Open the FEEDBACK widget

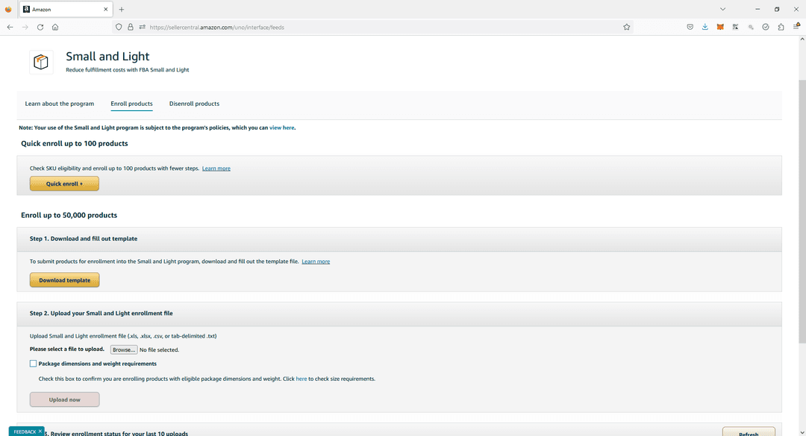coord(25,432)
